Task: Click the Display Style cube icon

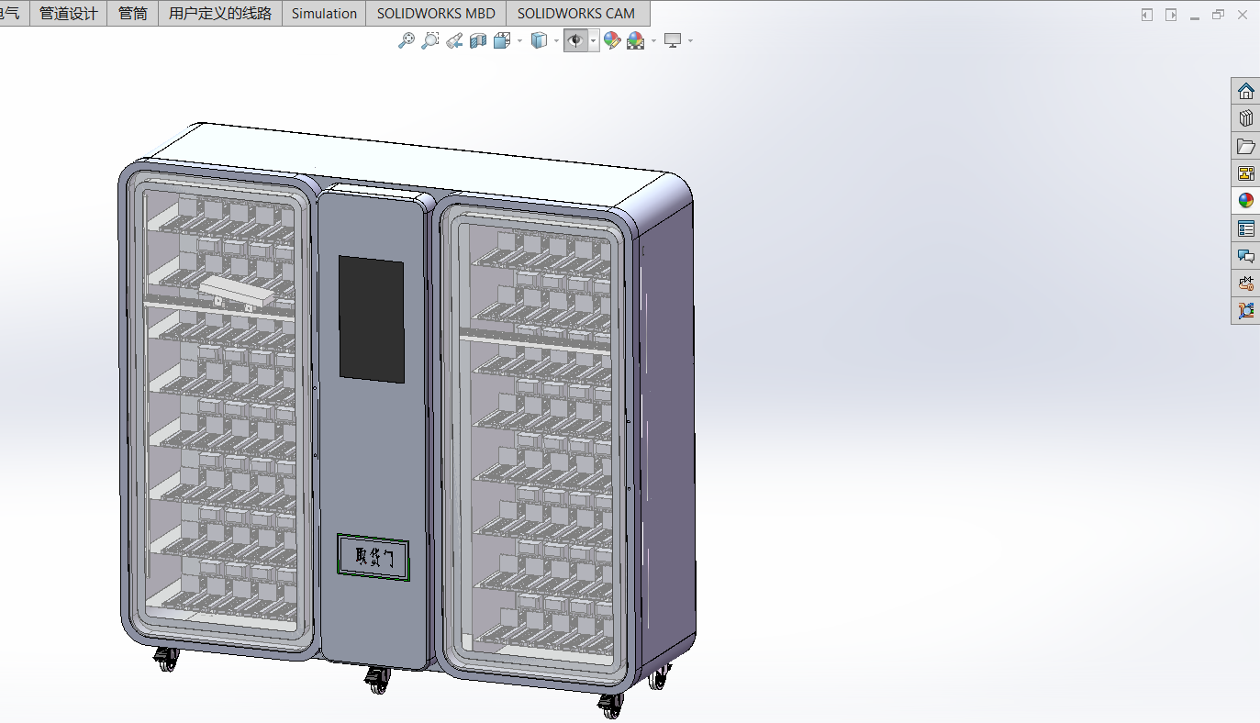Action: [x=540, y=40]
